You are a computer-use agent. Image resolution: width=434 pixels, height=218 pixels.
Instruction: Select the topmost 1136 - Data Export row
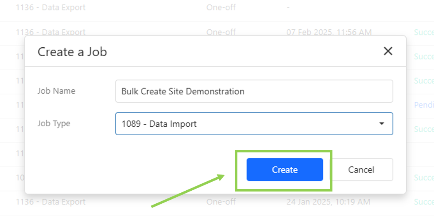tap(51, 7)
